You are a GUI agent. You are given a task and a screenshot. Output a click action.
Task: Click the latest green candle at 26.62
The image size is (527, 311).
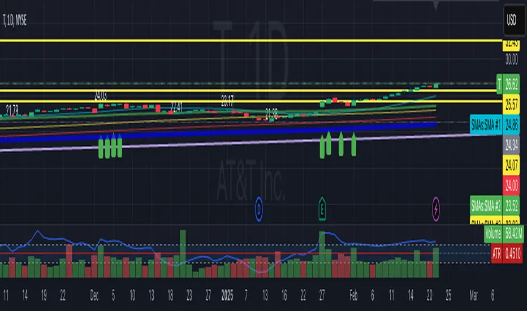436,85
